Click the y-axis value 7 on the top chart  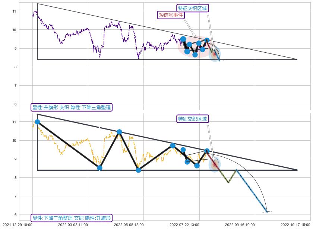coord(15,86)
